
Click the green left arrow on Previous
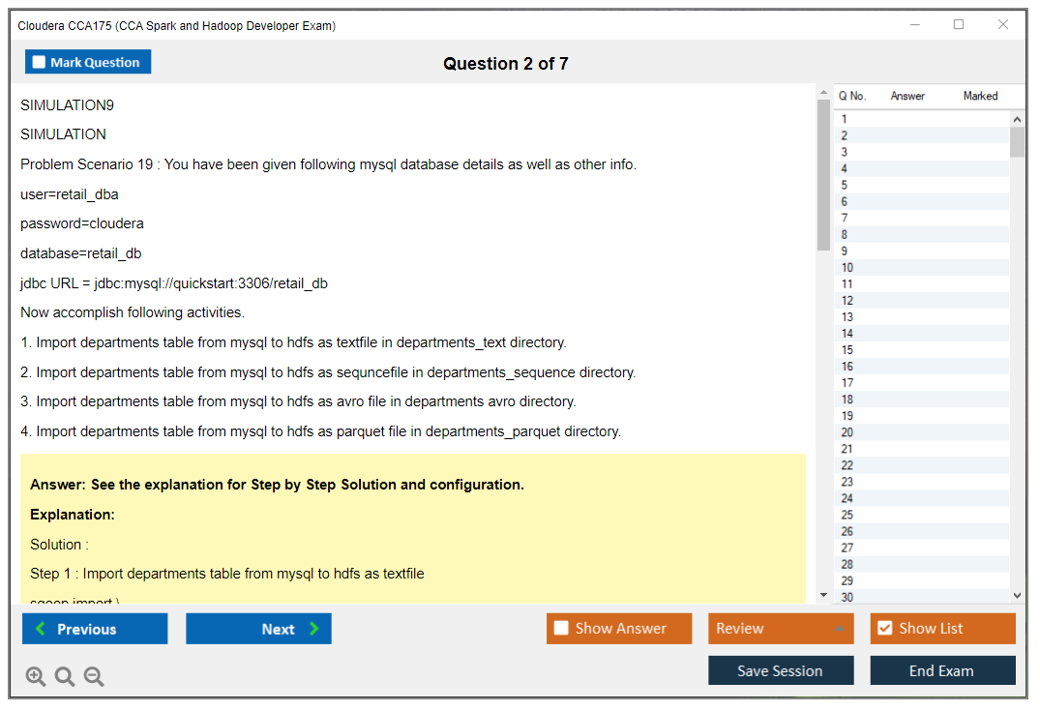click(x=41, y=629)
